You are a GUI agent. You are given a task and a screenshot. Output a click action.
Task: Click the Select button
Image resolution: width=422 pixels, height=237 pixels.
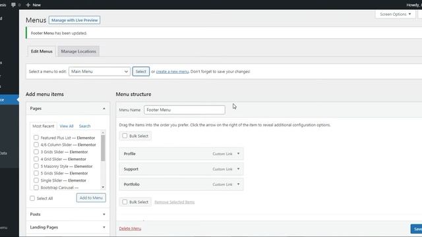click(x=140, y=72)
